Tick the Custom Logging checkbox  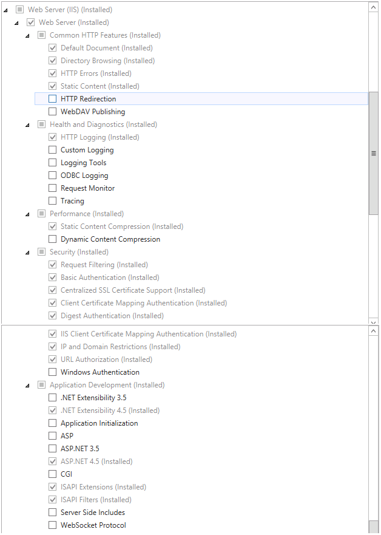coord(53,150)
